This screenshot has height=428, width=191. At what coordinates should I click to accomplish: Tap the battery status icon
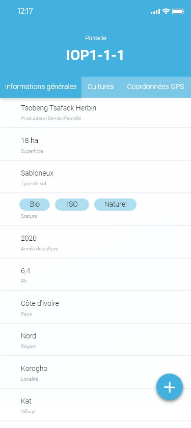click(178, 12)
